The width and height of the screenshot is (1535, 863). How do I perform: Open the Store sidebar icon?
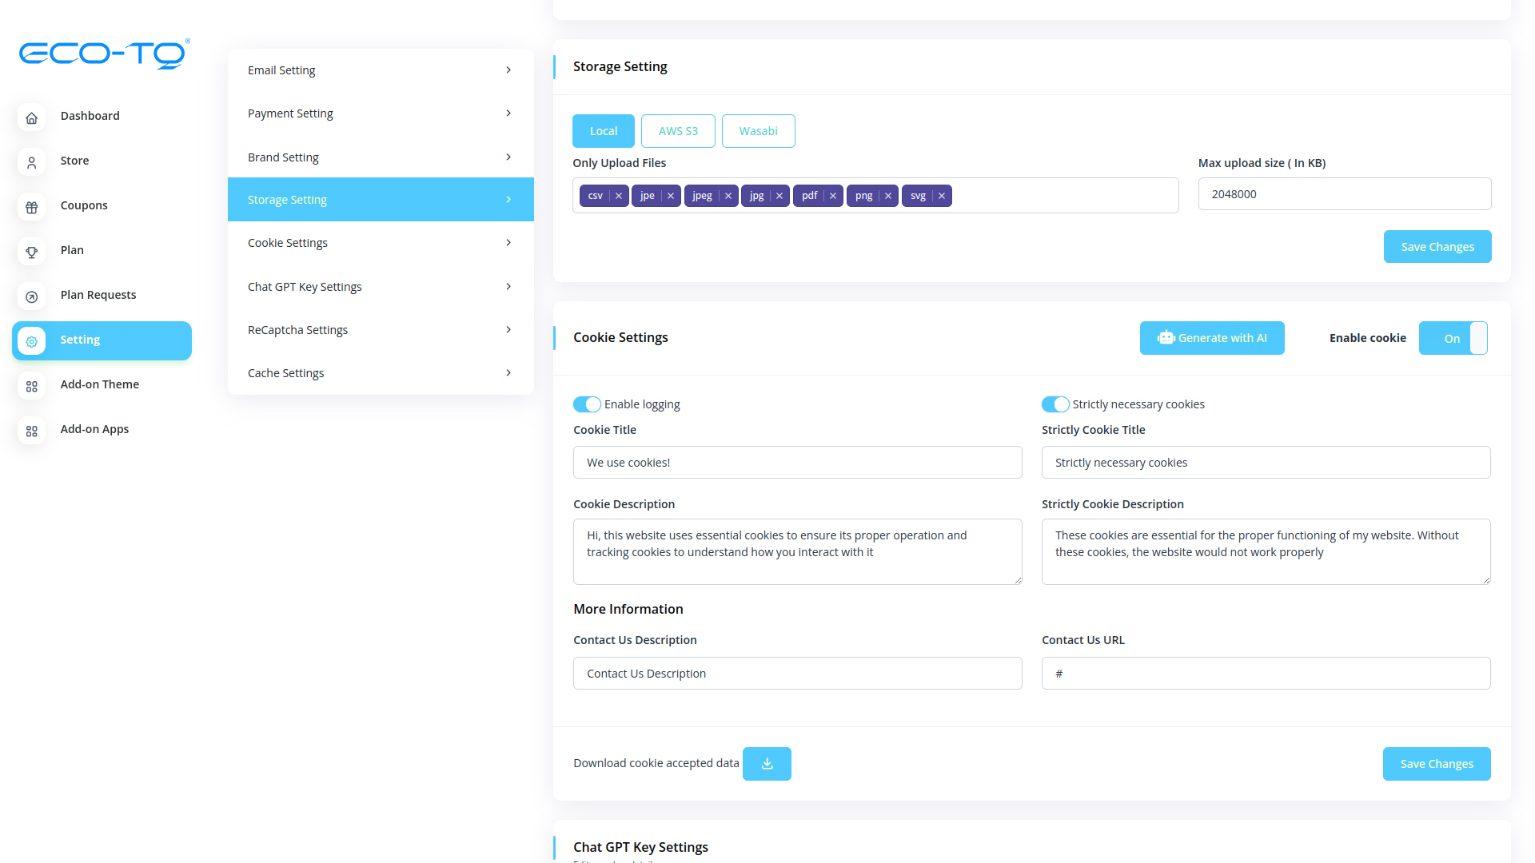[x=31, y=162]
